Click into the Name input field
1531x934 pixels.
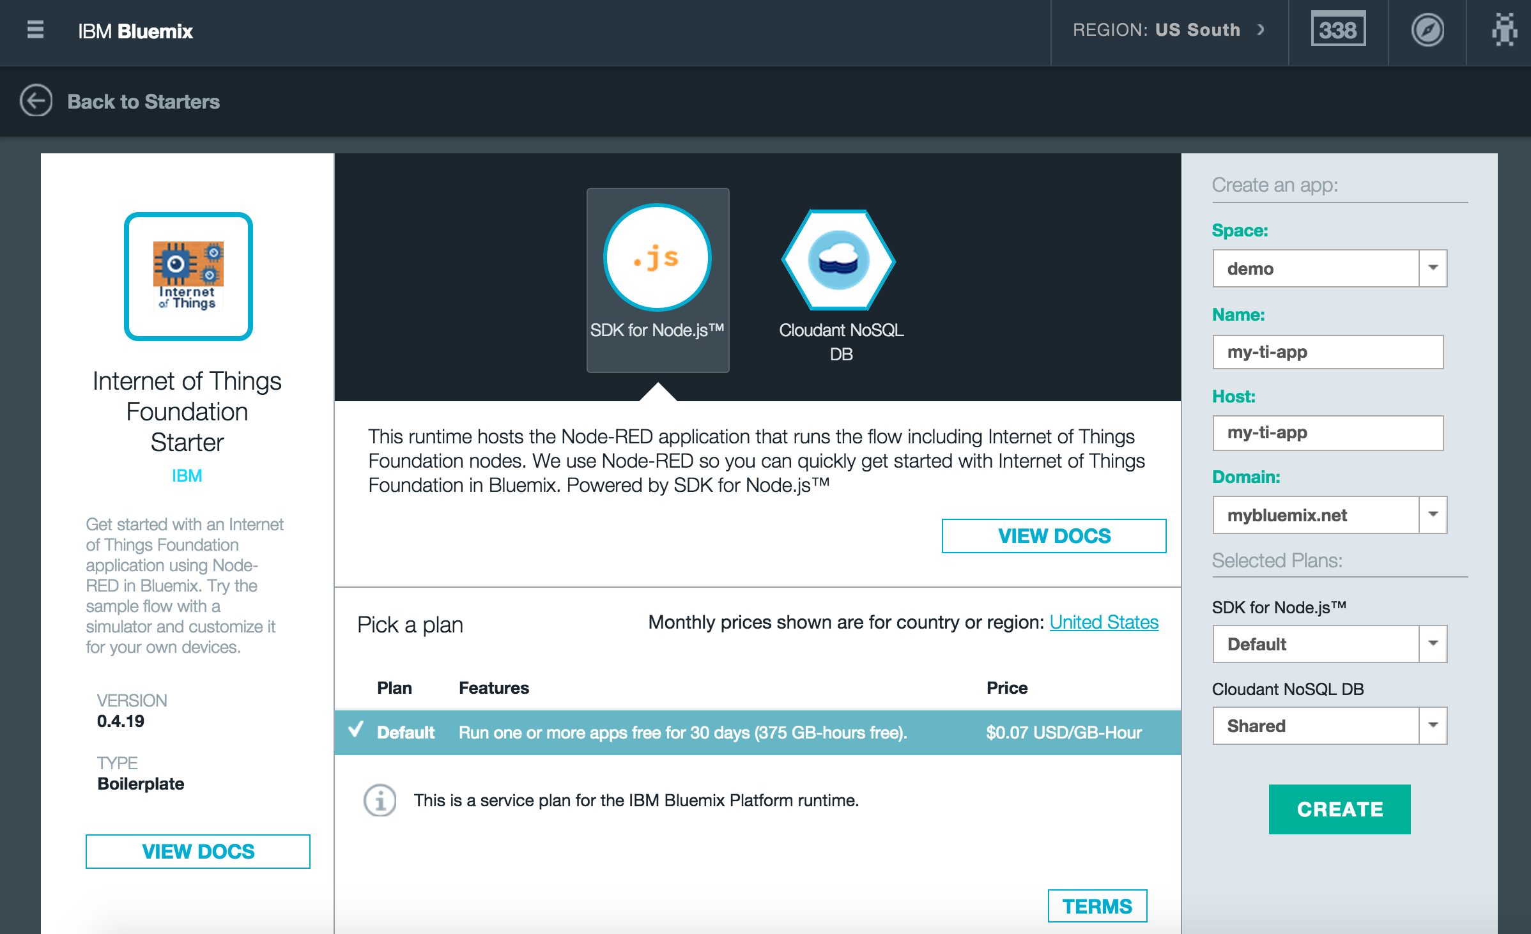coord(1327,352)
